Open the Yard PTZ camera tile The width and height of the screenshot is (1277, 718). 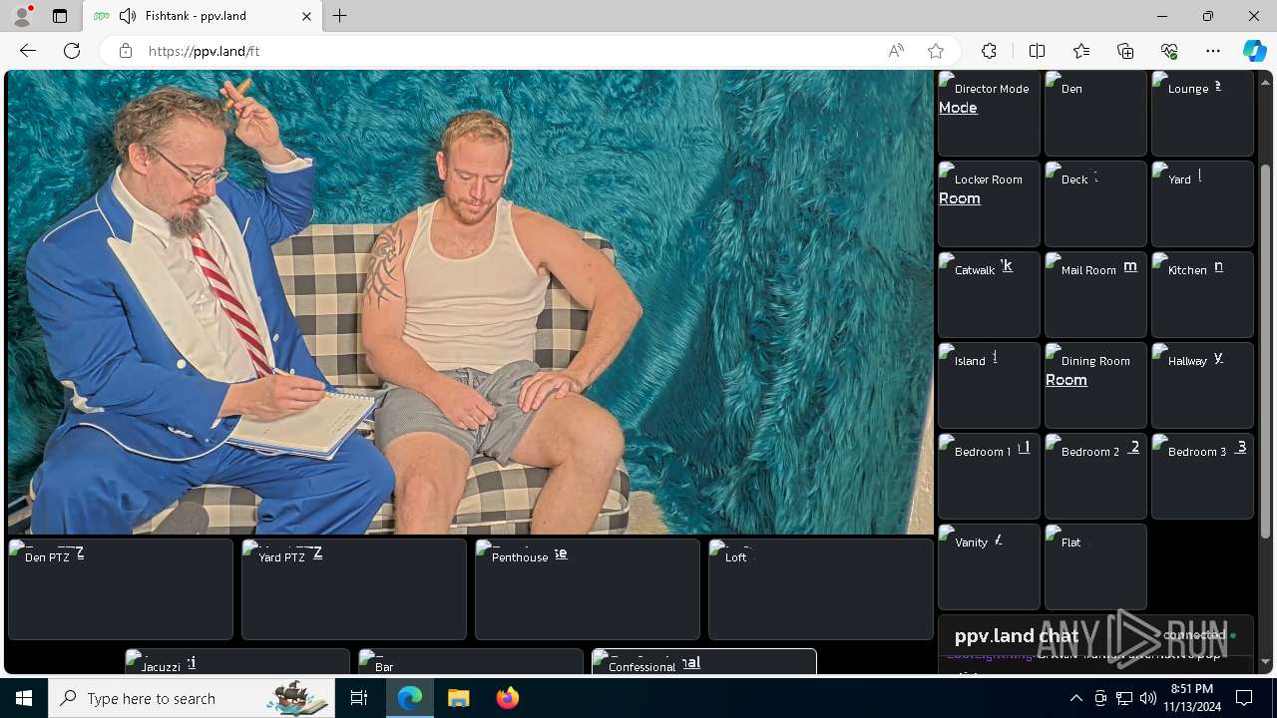(354, 589)
